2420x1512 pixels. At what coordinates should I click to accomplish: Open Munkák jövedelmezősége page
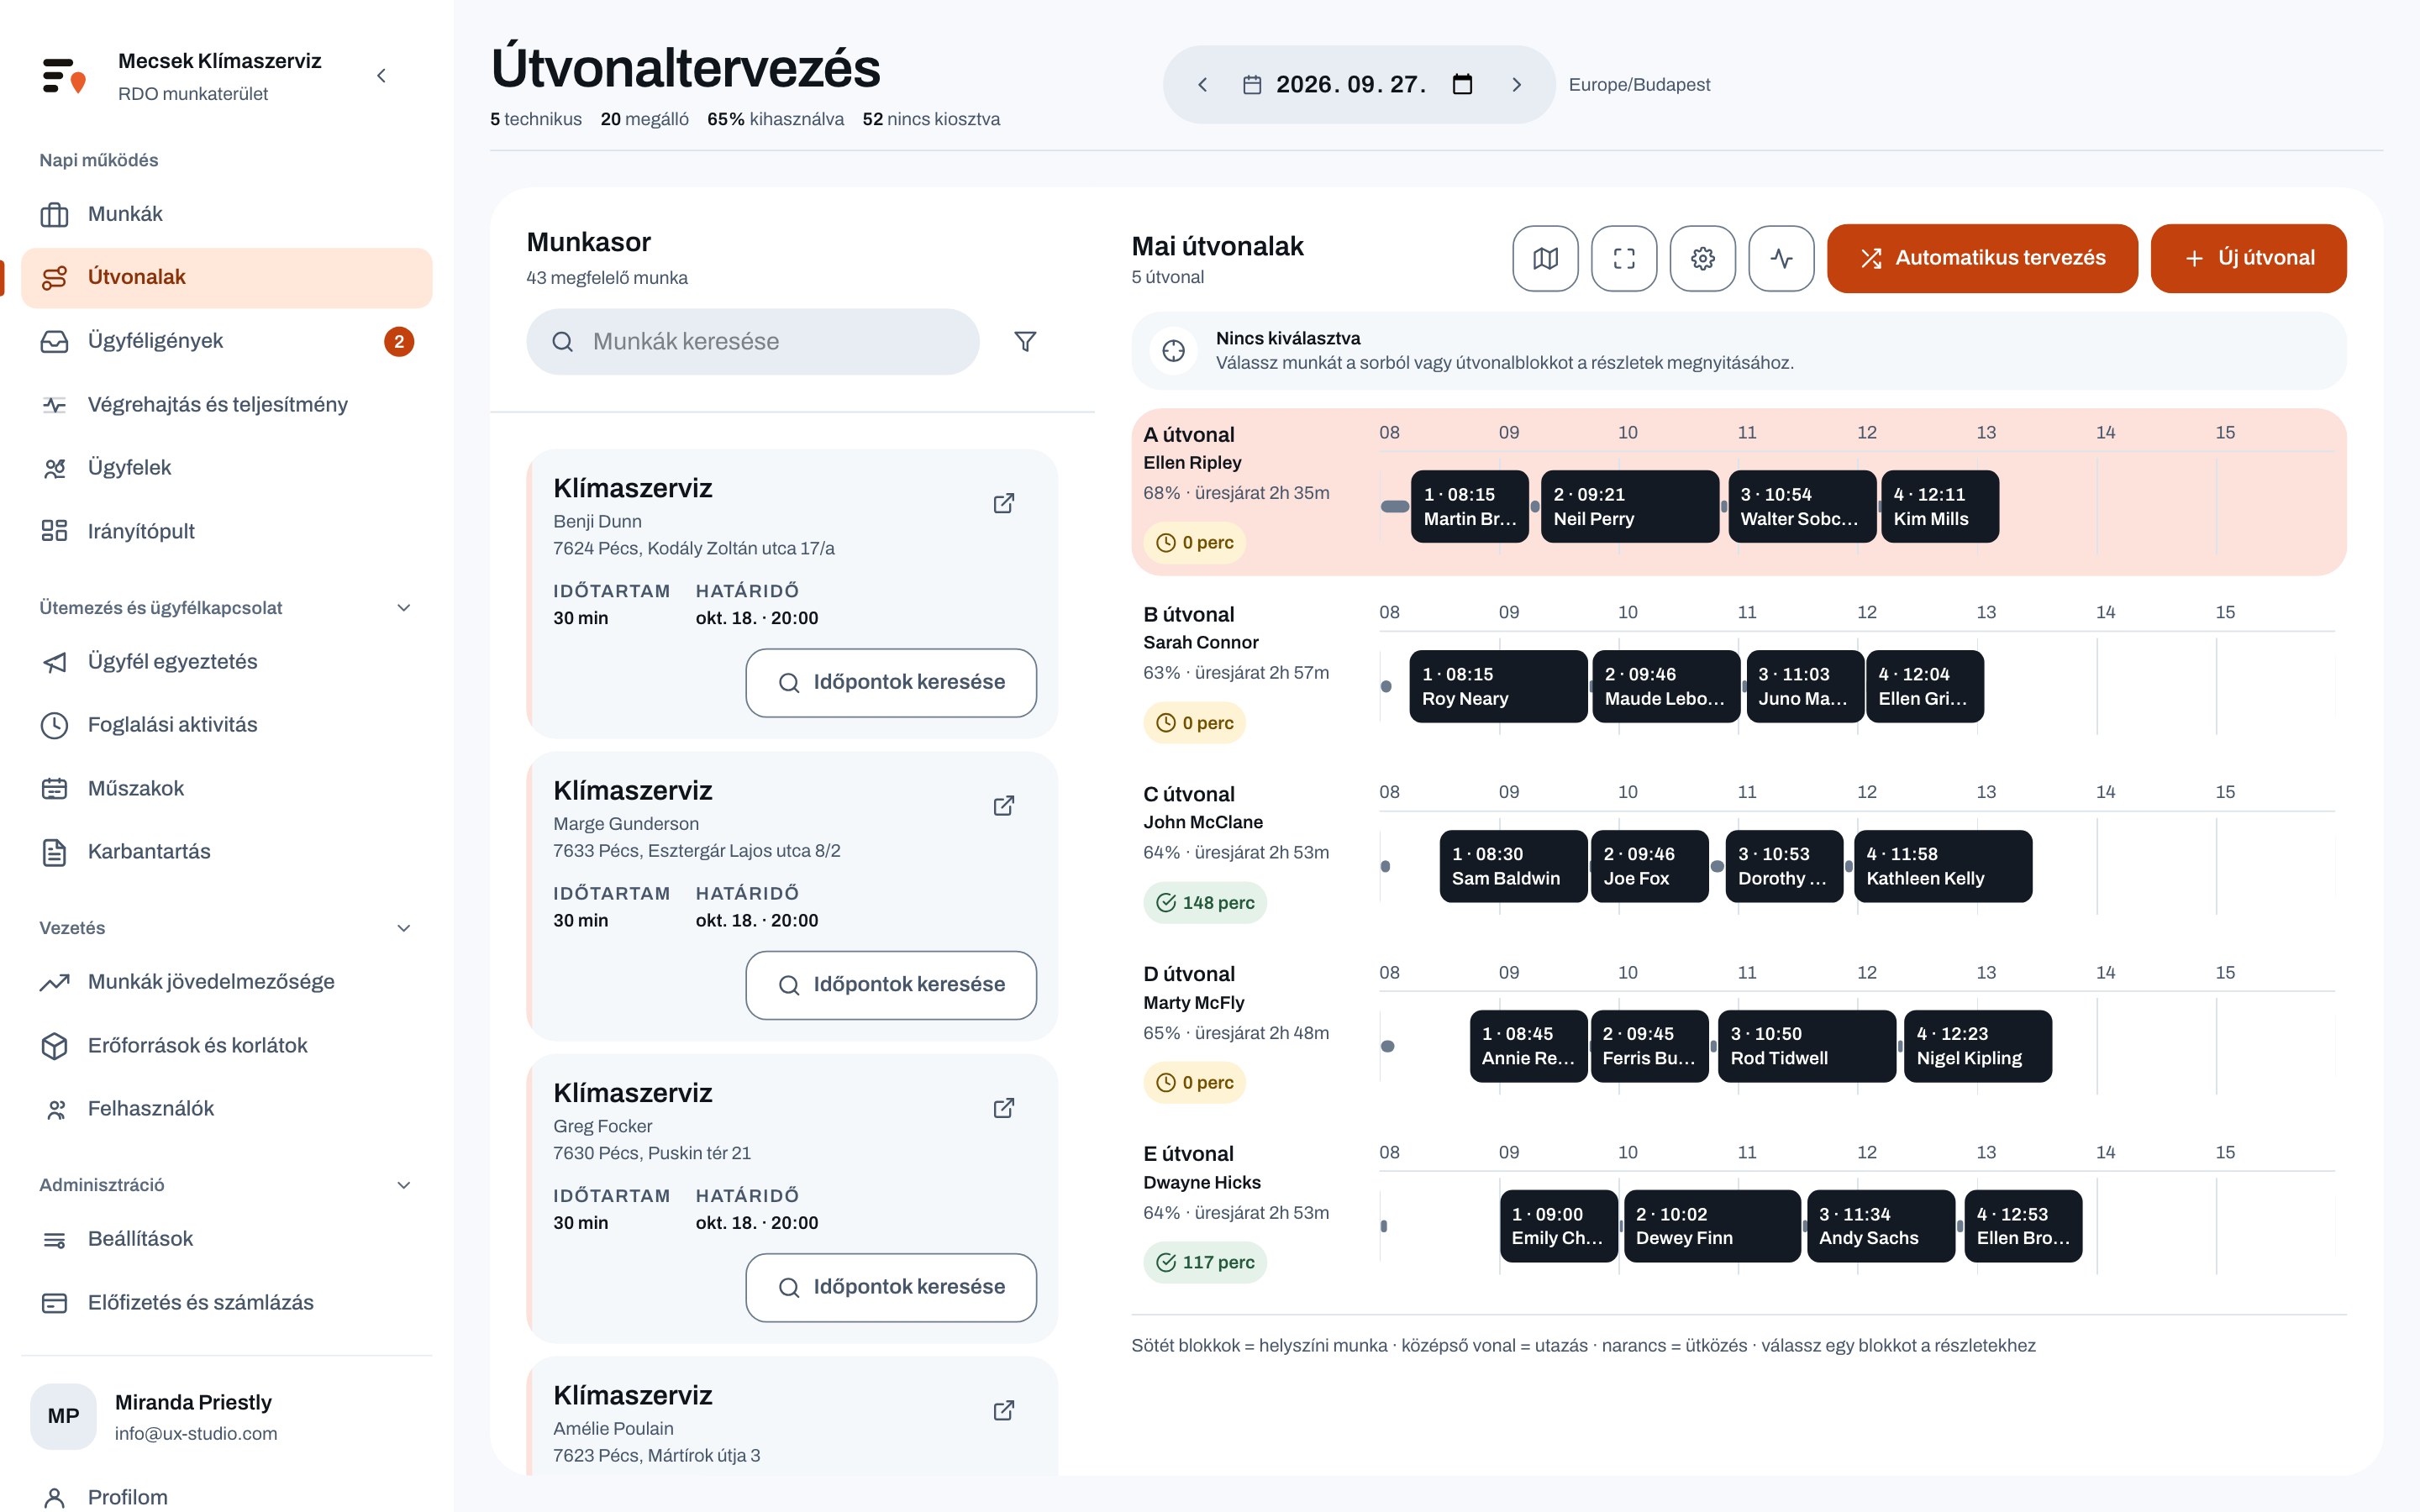(226, 982)
